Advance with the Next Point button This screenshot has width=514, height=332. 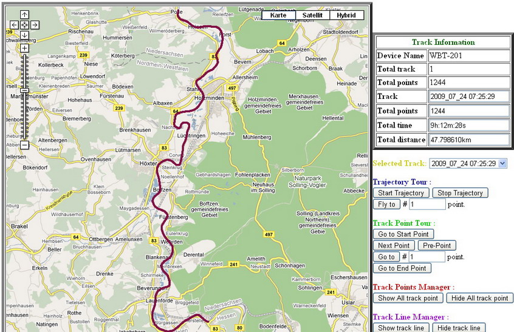tap(394, 246)
